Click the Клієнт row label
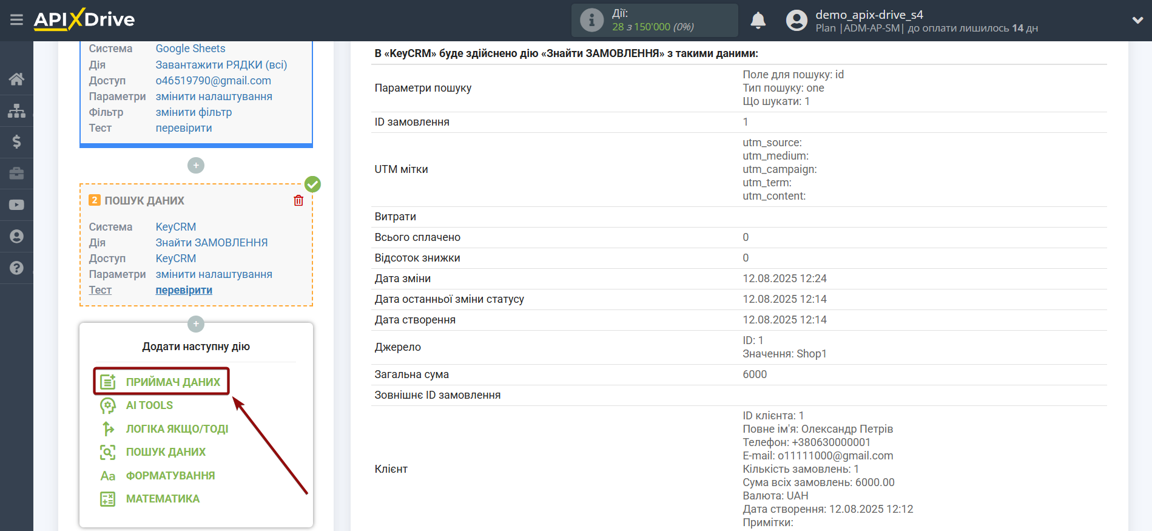 tap(391, 469)
